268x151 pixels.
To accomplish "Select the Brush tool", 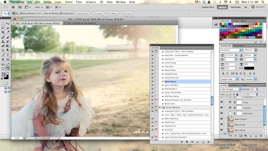I will 8,37.
